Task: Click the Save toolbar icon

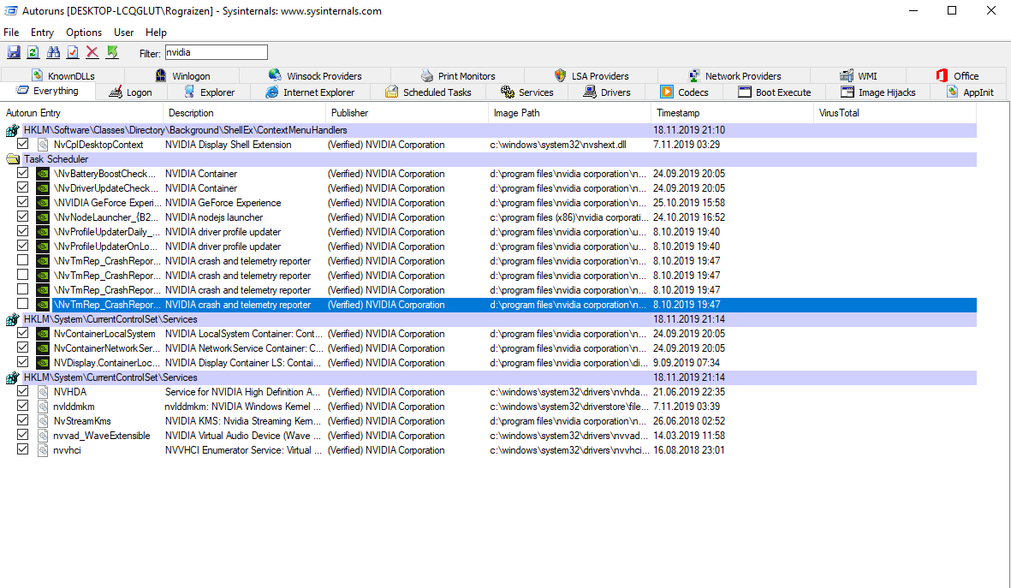Action: 14,52
